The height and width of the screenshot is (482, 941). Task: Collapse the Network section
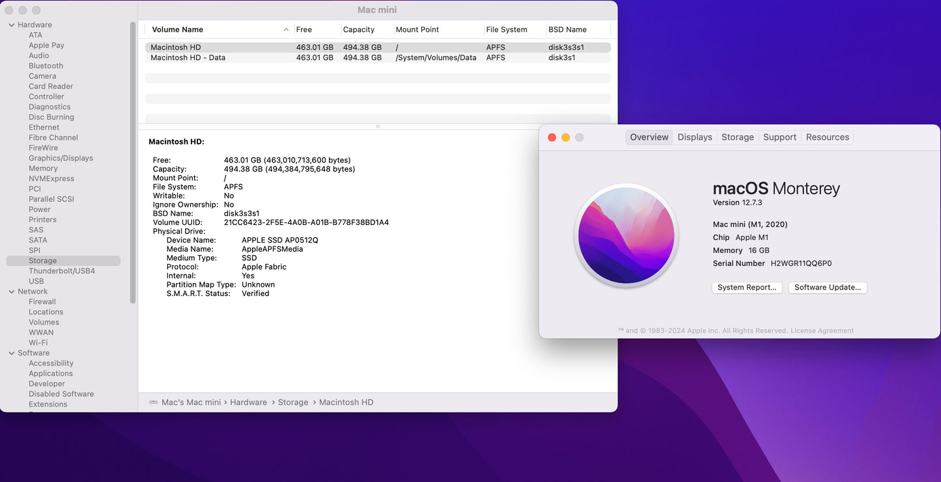click(x=12, y=291)
